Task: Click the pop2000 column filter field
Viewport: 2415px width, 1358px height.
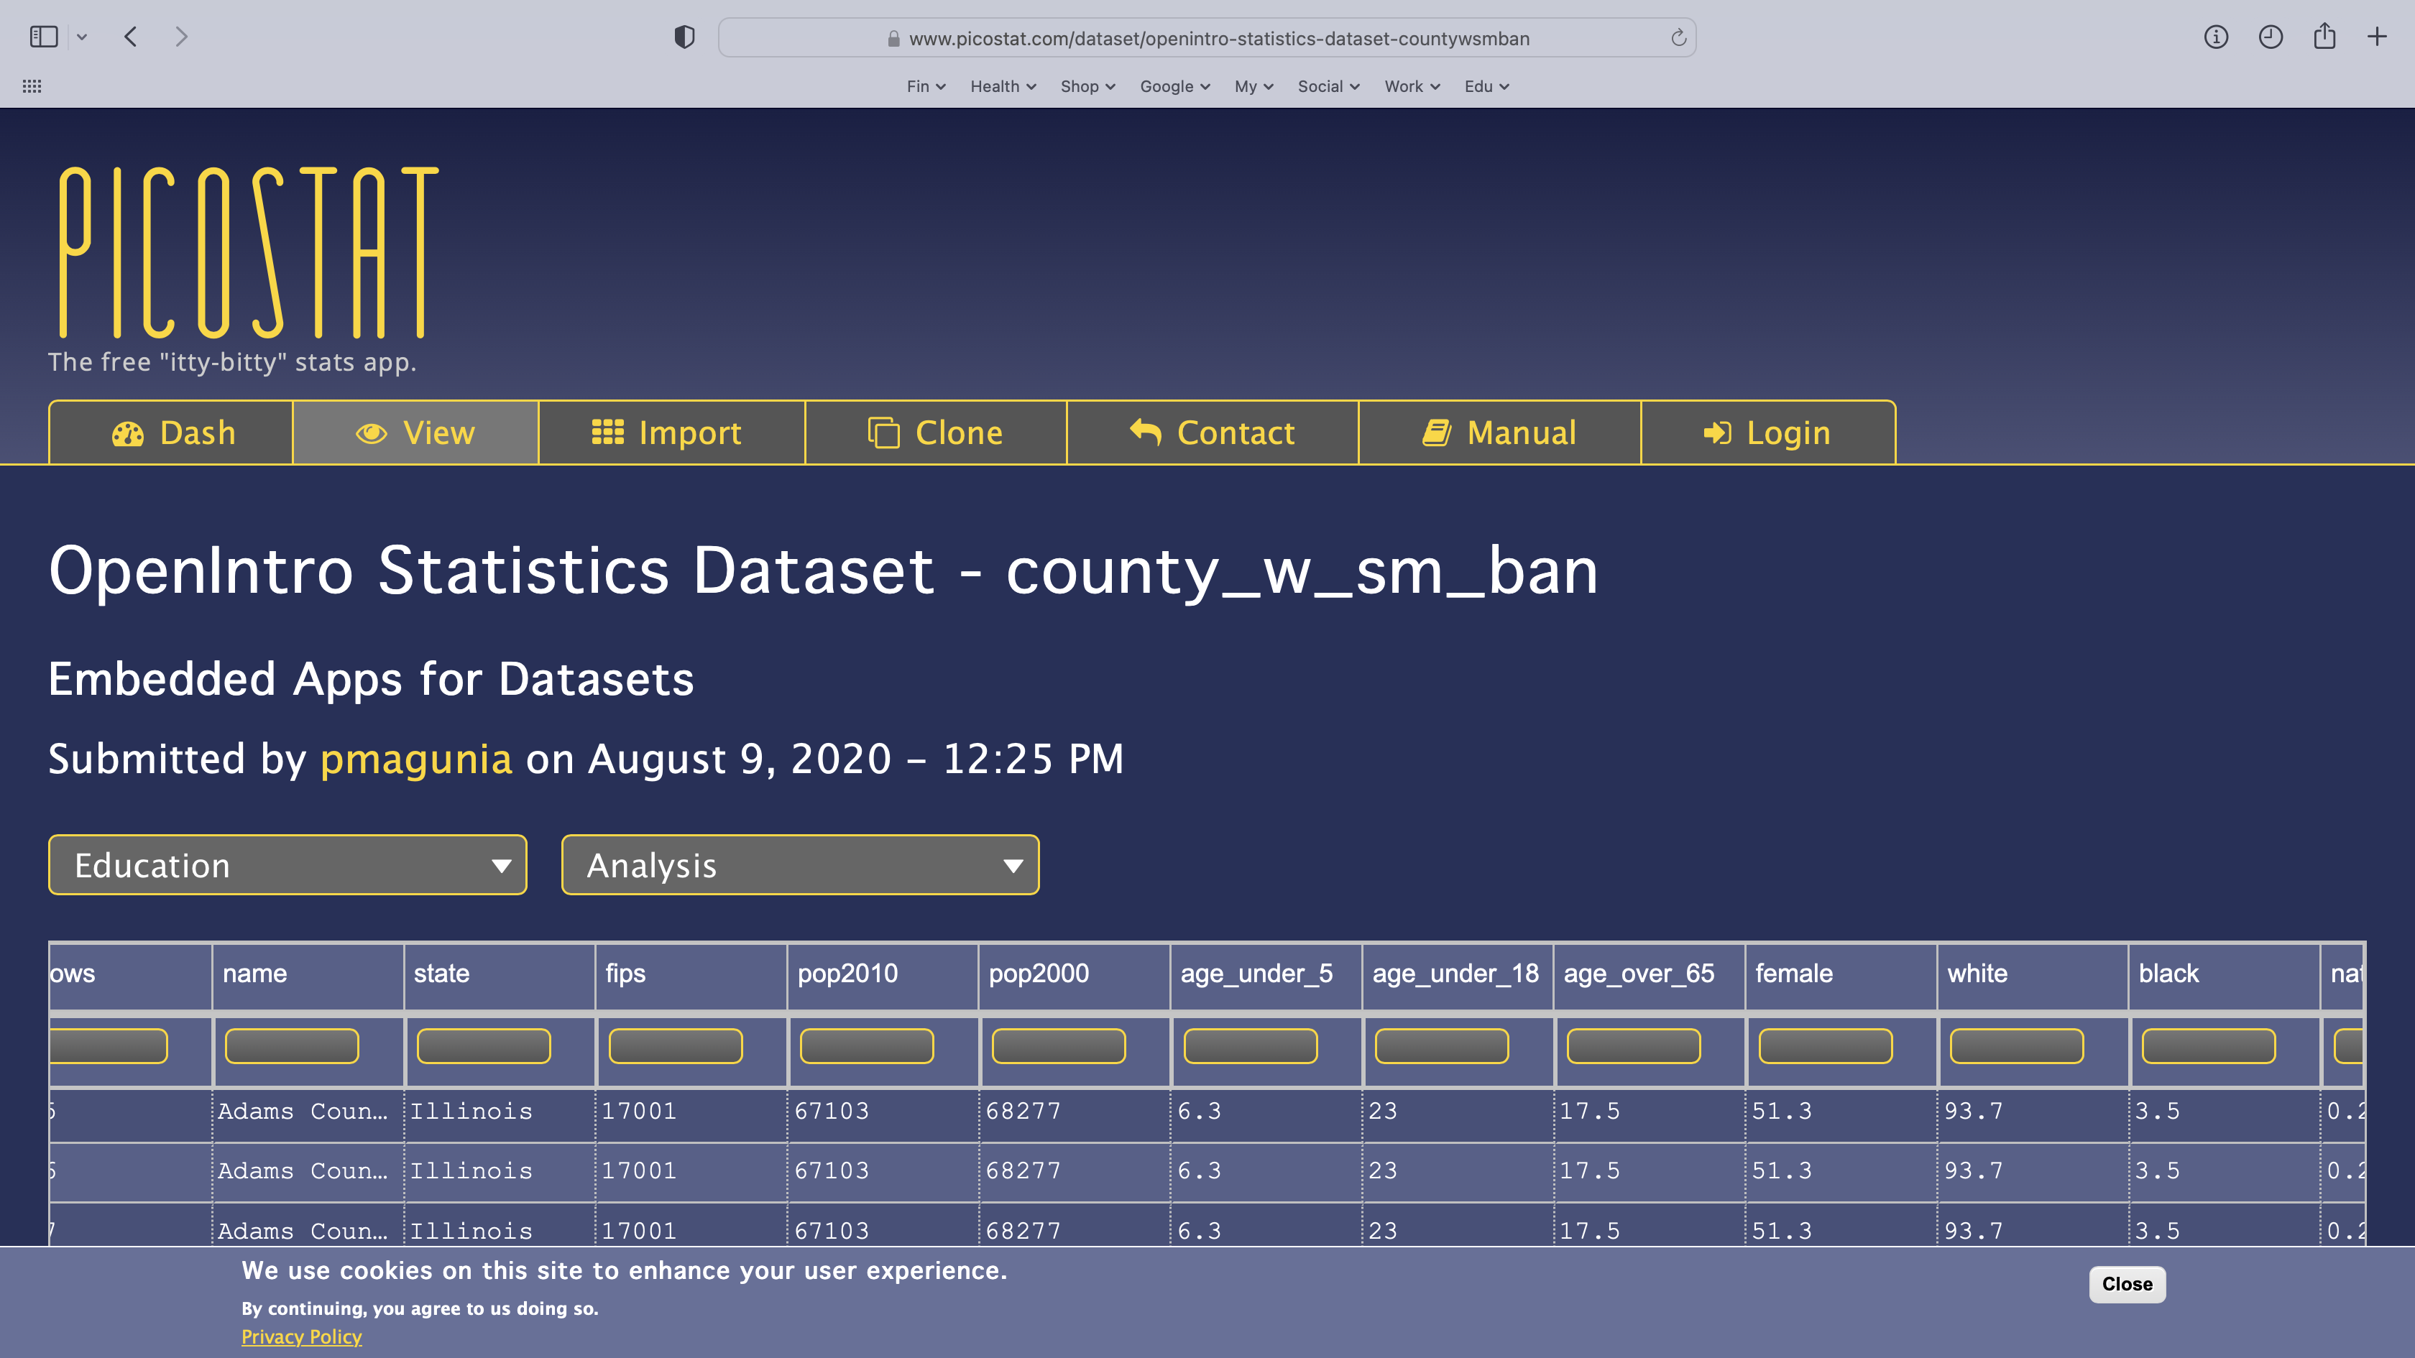Action: pos(1059,1046)
